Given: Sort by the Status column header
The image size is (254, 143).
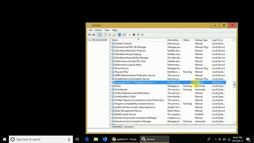Looking at the screenshot, I should [188, 40].
